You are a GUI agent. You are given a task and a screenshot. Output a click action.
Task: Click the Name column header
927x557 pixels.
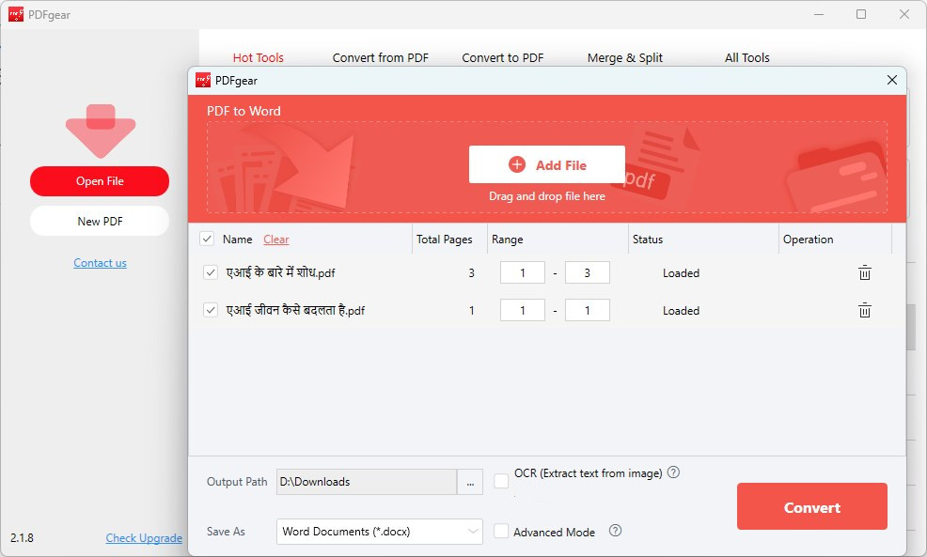[x=237, y=240]
